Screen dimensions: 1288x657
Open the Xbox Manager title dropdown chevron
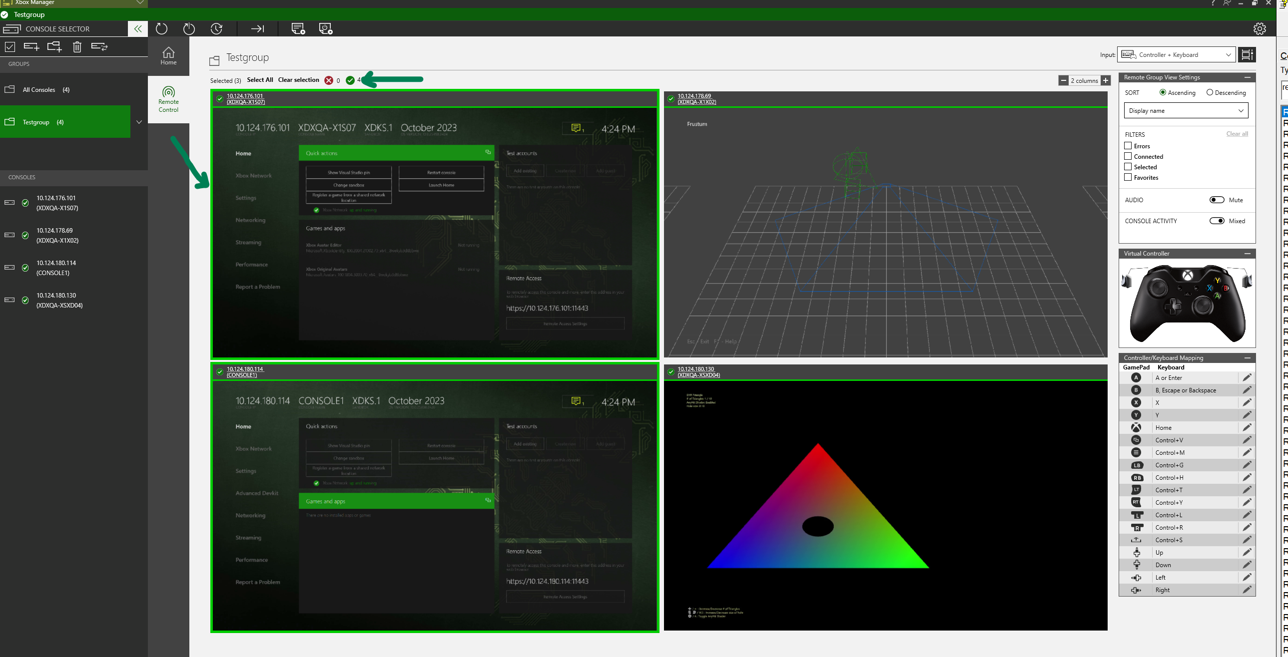pyautogui.click(x=140, y=3)
